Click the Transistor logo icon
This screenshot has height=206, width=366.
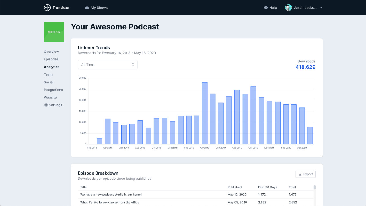click(x=47, y=7)
